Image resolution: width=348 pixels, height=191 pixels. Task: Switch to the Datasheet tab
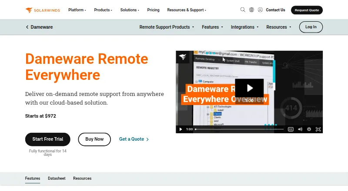57,178
